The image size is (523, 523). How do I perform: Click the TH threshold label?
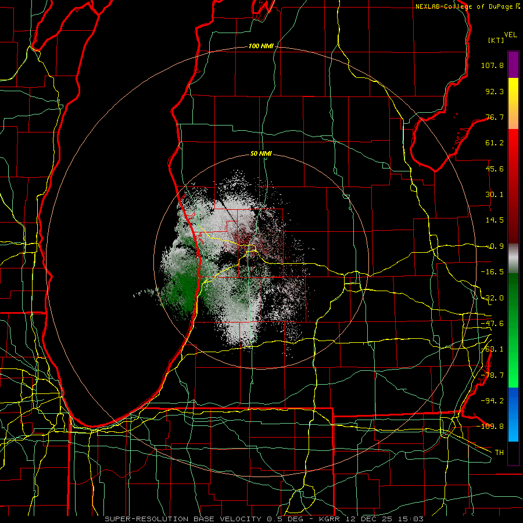499,452
